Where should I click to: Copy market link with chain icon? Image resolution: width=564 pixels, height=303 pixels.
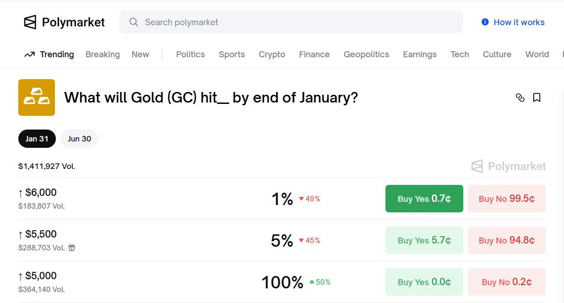[x=520, y=97]
